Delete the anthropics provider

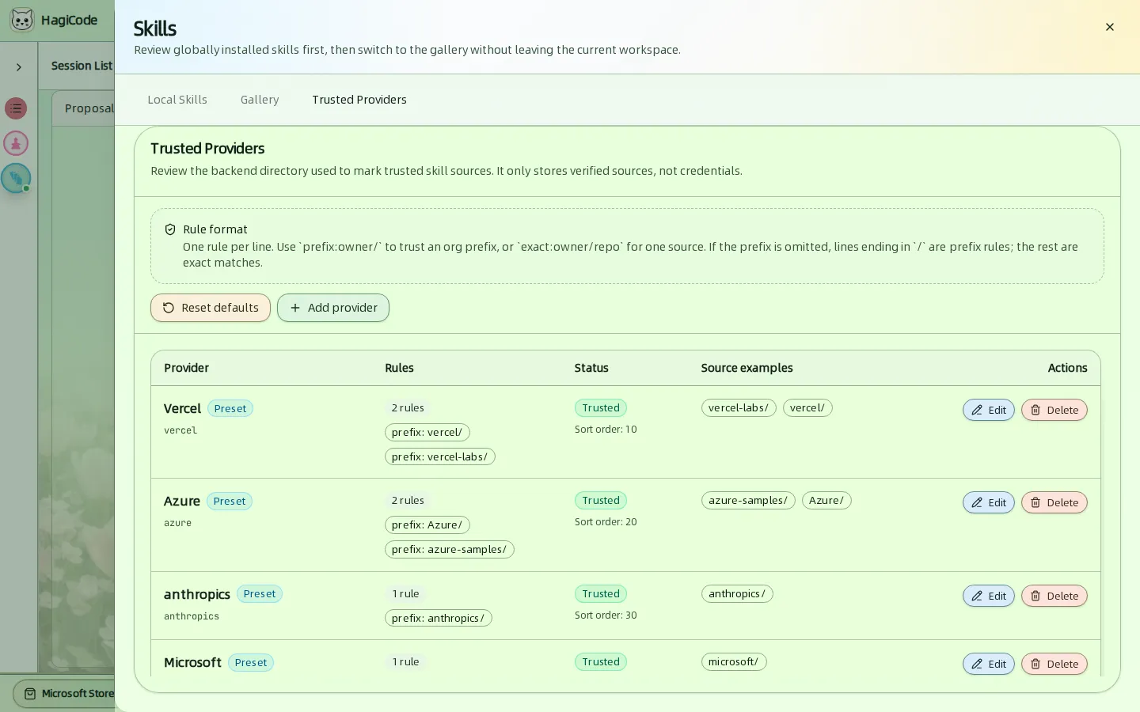[1054, 596]
